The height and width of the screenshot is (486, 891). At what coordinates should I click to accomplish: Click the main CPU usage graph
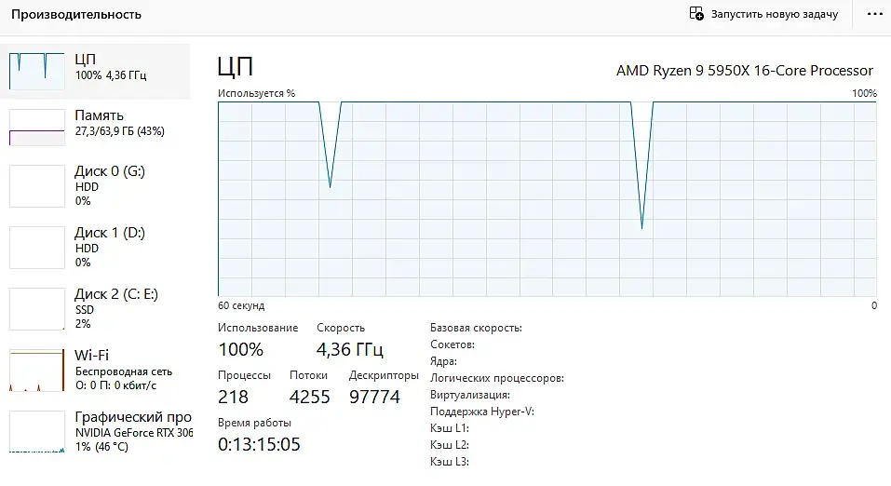[x=547, y=199]
